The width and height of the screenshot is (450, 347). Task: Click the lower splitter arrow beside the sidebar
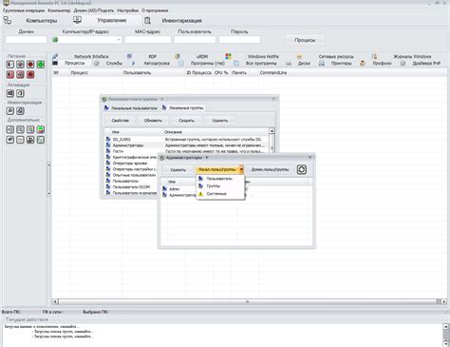click(x=48, y=193)
